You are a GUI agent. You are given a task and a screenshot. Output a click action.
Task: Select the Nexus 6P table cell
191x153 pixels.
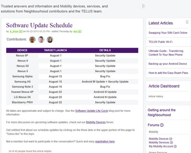click(x=22, y=55)
